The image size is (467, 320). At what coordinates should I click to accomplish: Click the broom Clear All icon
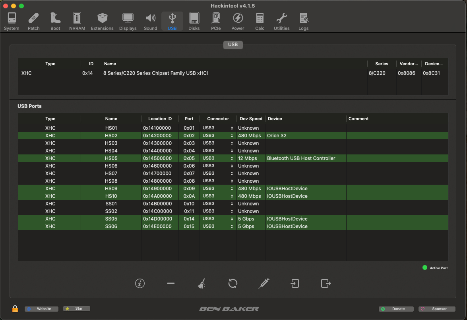(x=202, y=283)
